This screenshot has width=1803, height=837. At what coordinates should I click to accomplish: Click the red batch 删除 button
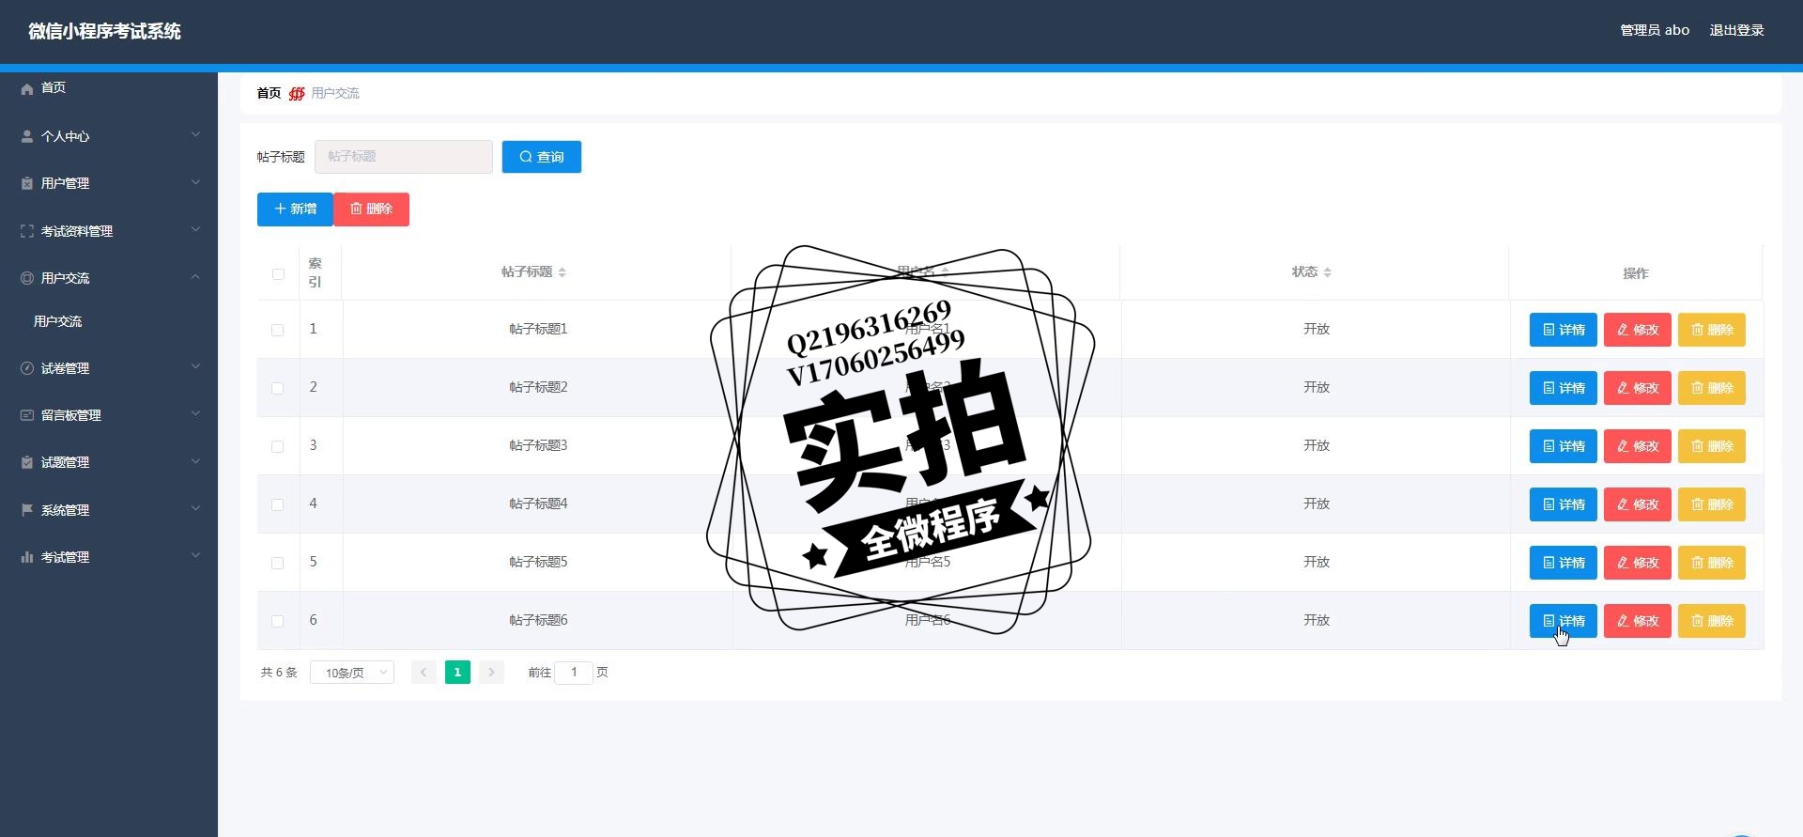pos(372,209)
